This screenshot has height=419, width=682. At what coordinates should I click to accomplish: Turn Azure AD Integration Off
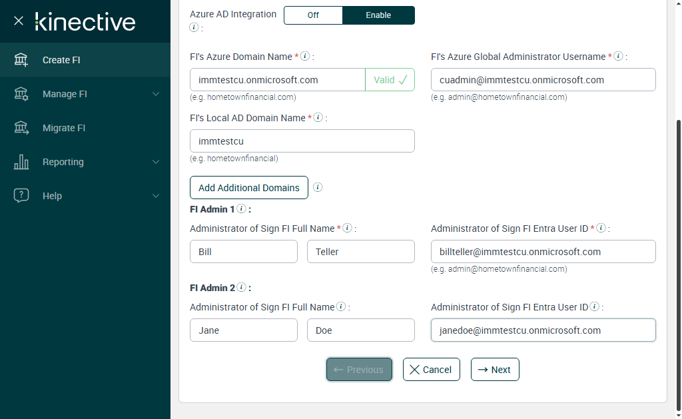click(x=313, y=15)
